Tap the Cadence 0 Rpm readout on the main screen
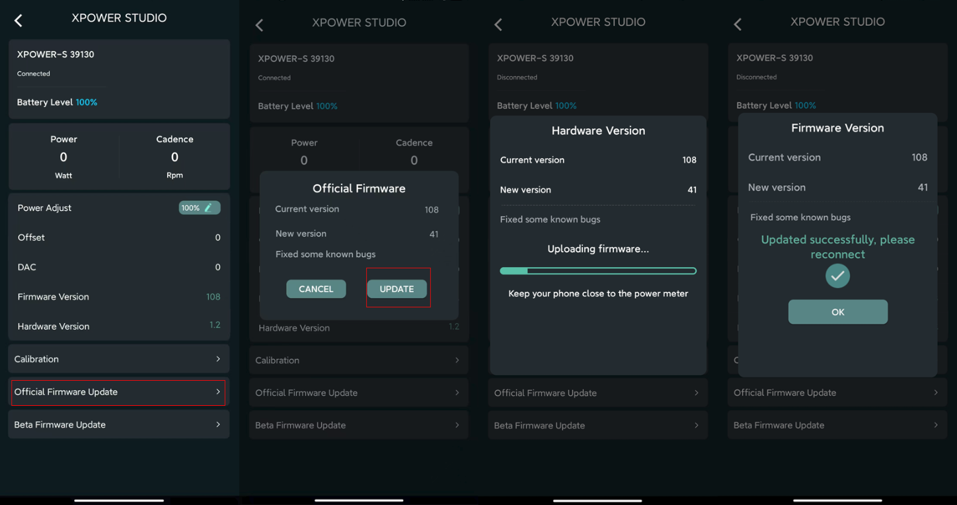This screenshot has width=957, height=505. click(x=174, y=157)
